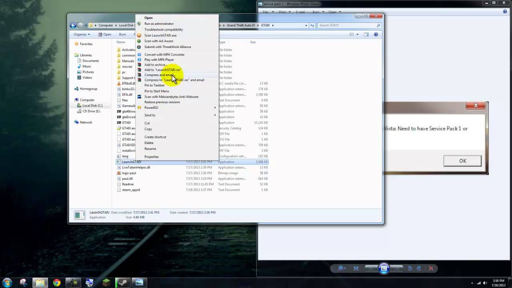Select Homegroup in navigation pane
The height and width of the screenshot is (288, 512).
[88, 89]
